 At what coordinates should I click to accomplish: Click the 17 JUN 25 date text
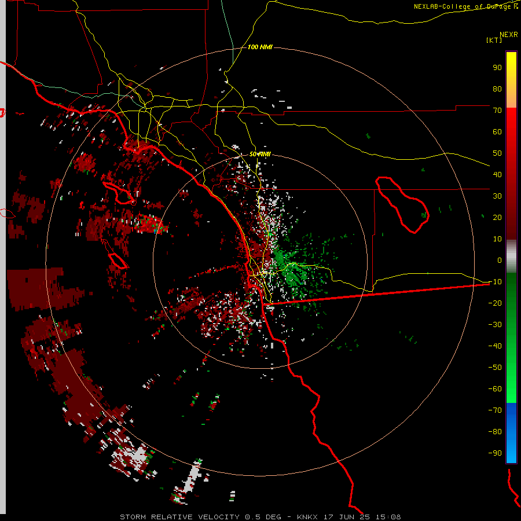point(347,517)
